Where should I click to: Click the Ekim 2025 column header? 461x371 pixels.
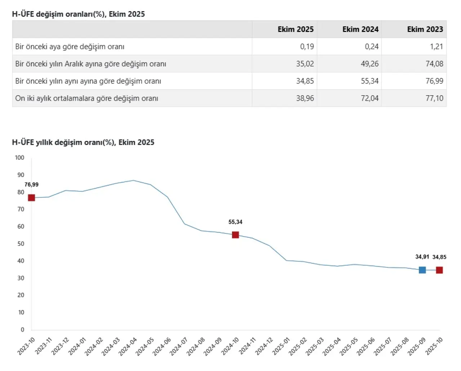pyautogui.click(x=295, y=29)
